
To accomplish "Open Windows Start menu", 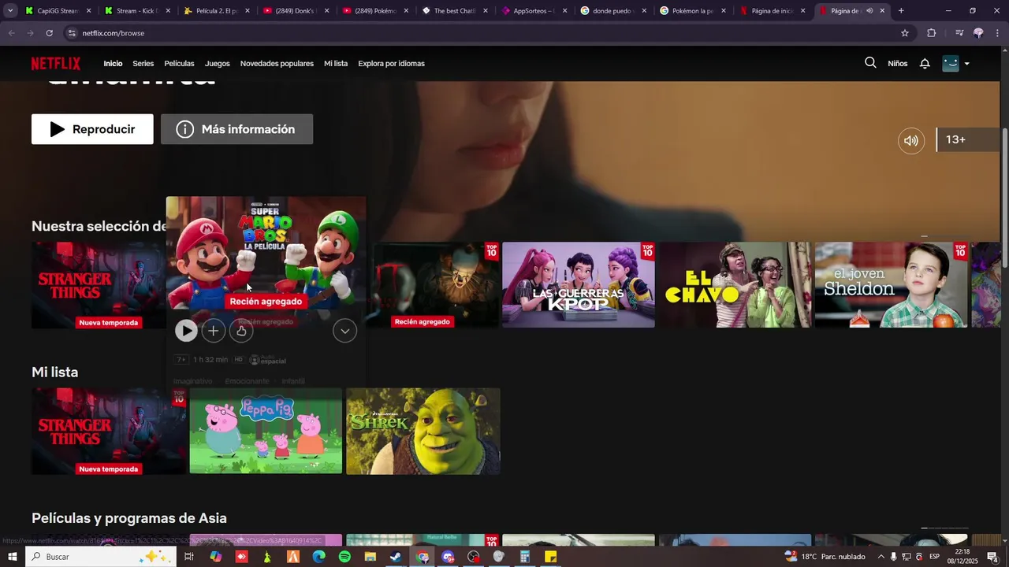I will [x=12, y=557].
